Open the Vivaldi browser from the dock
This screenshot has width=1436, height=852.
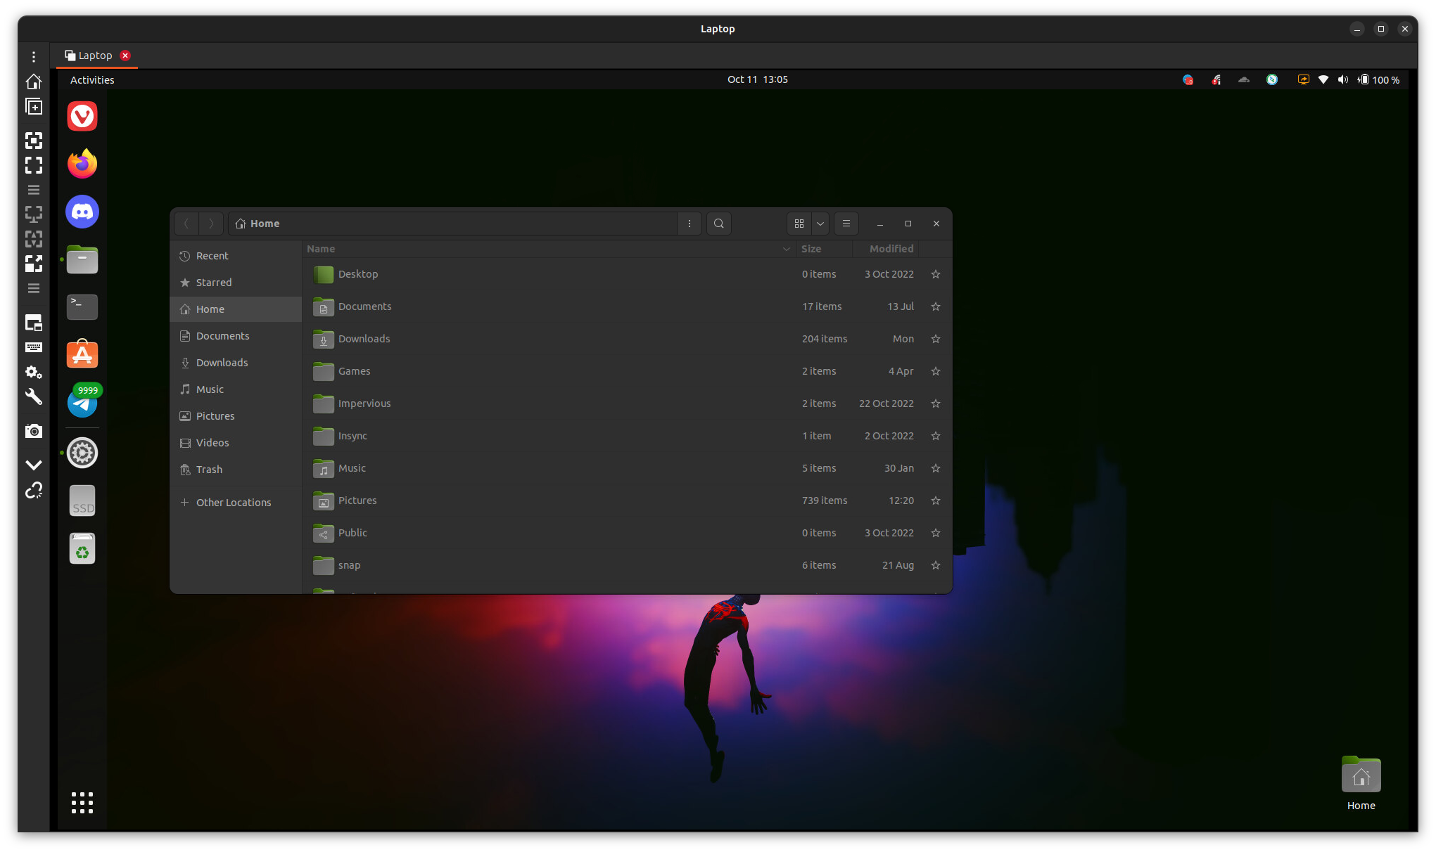82,116
